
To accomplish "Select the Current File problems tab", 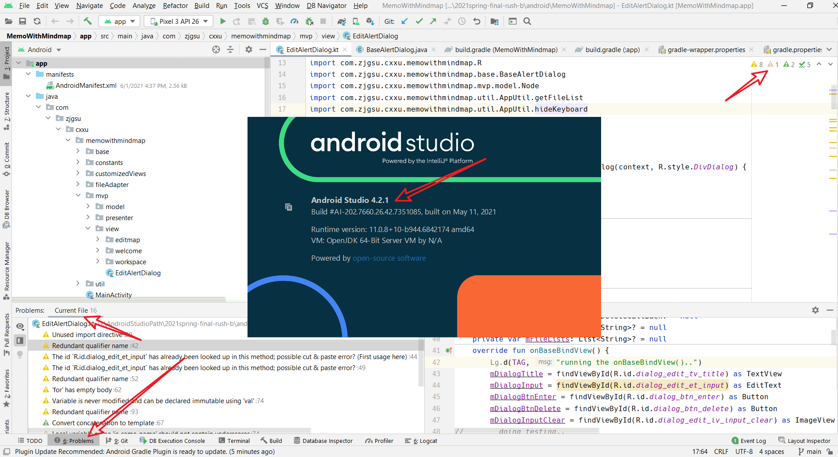I will (76, 311).
